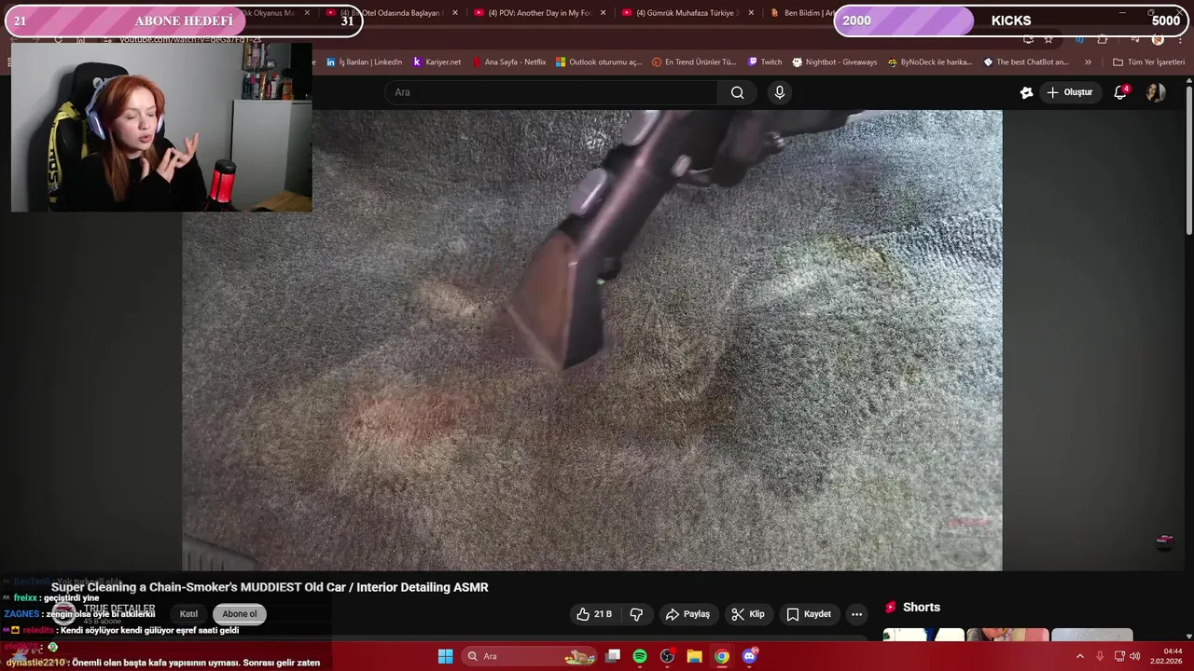Open OBS Studio from taskbar
Screen dimensions: 1194x671
coord(667,656)
